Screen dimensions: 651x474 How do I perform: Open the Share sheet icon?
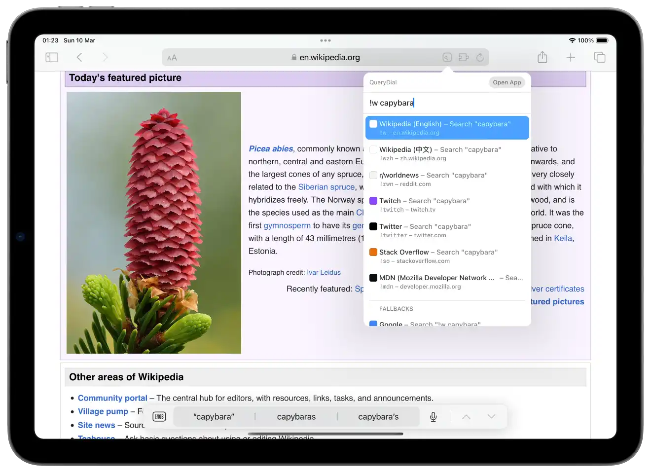542,57
